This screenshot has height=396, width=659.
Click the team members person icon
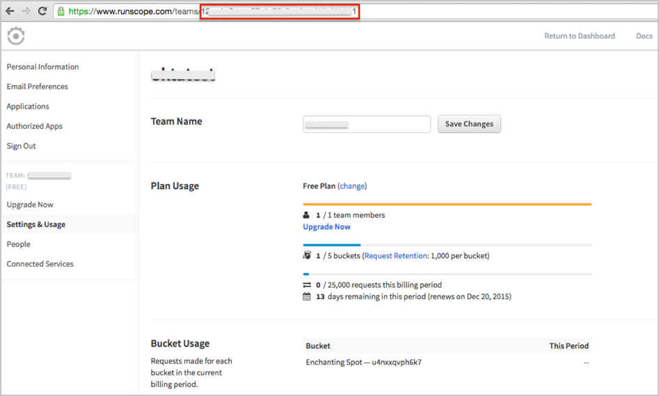pyautogui.click(x=307, y=216)
